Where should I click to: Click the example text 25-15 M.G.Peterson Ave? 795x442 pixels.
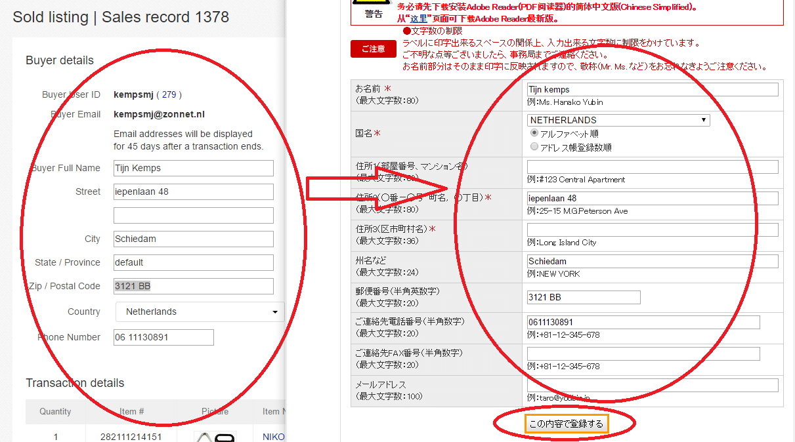583,211
